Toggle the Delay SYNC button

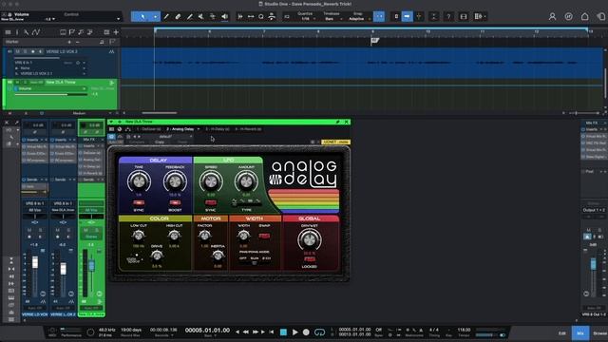pos(139,202)
